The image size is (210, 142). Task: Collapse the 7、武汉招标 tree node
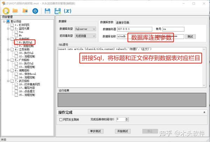point(8,81)
